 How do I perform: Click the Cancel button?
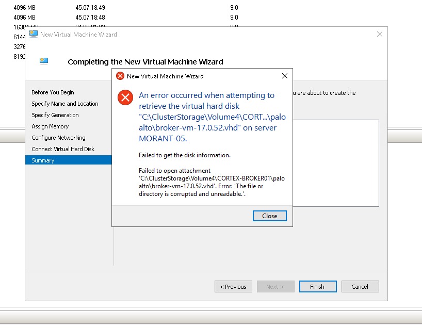click(x=360, y=286)
